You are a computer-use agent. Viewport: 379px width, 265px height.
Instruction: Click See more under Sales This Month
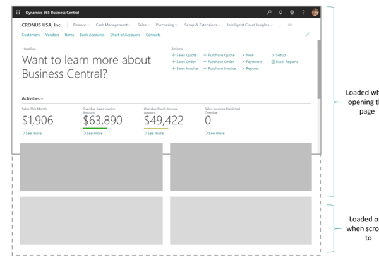click(x=32, y=134)
